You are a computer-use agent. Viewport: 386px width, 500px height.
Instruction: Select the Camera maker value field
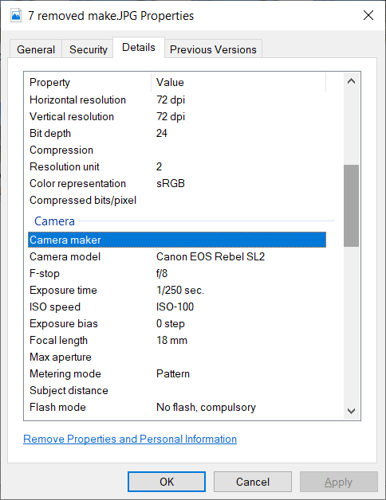[x=239, y=240]
